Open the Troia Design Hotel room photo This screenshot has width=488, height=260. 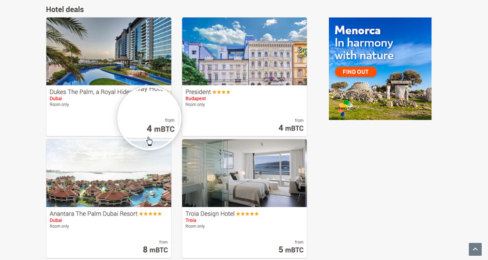tap(244, 173)
